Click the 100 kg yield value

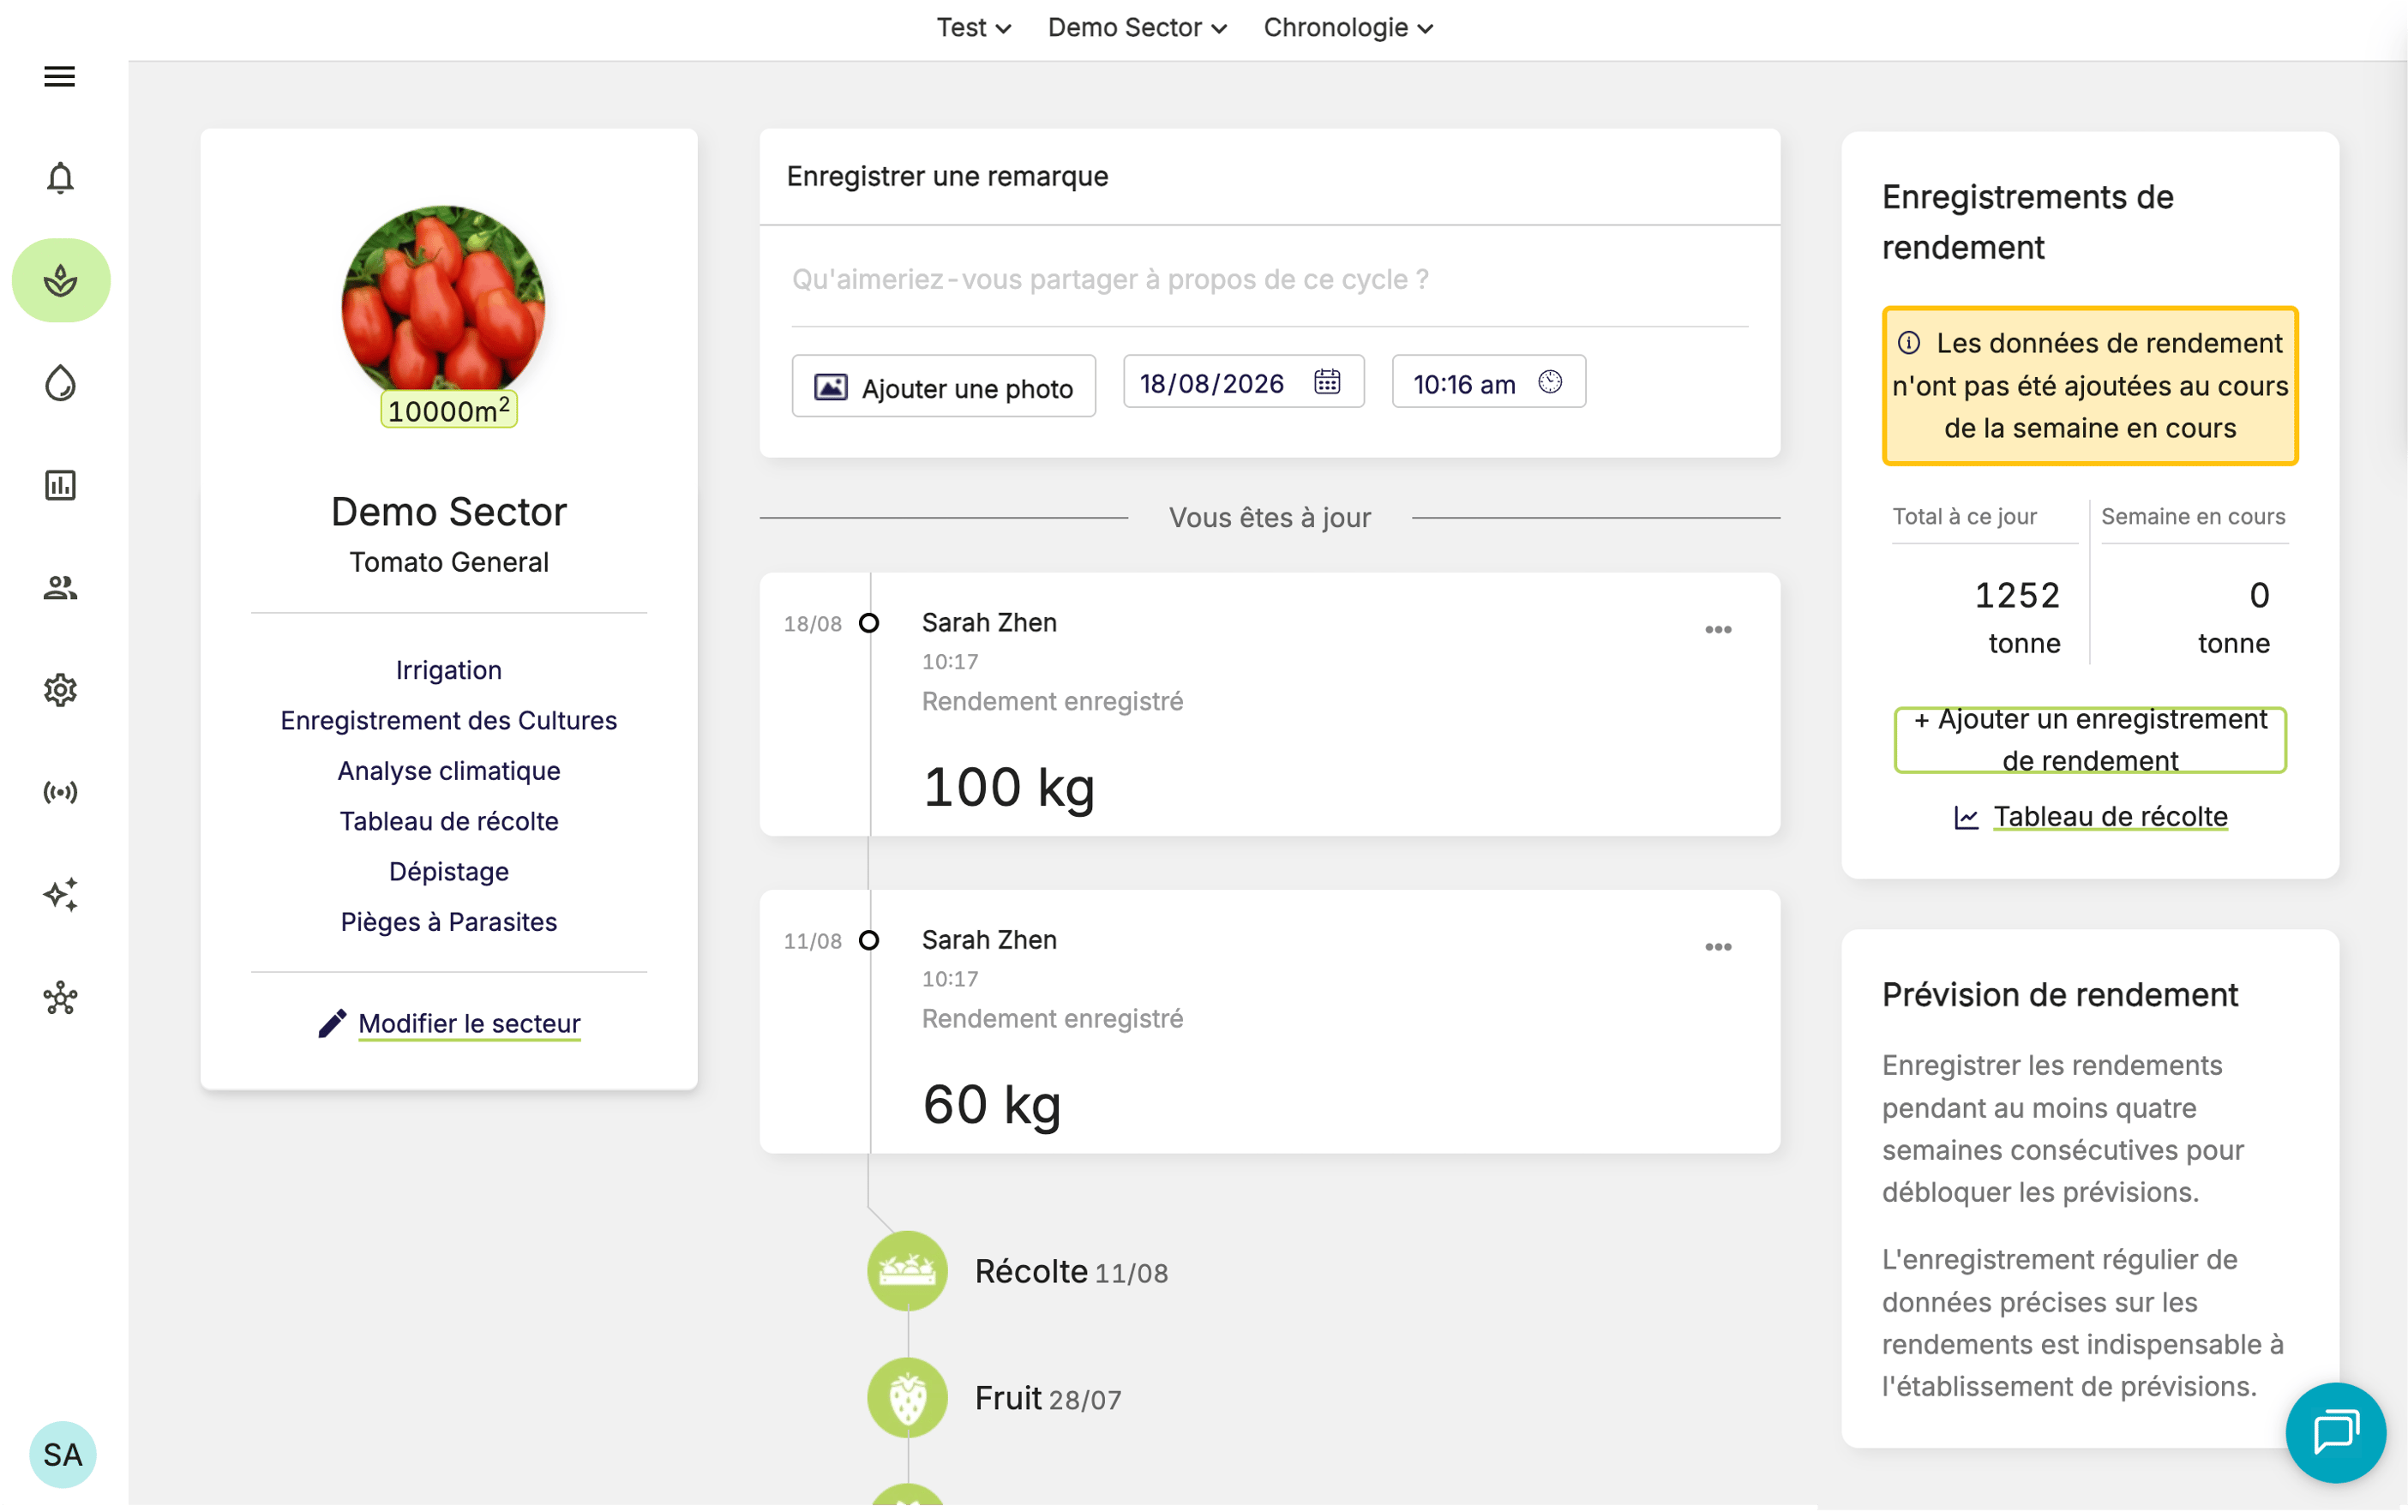(1008, 787)
